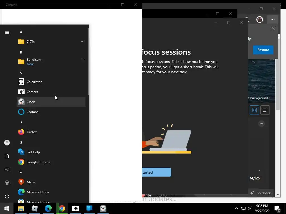The height and width of the screenshot is (214, 286).
Task: Click the Restore button in Edge
Action: [263, 50]
